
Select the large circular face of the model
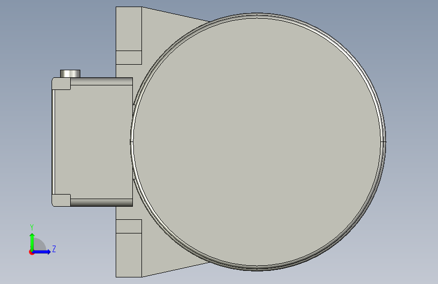[x=258, y=141]
